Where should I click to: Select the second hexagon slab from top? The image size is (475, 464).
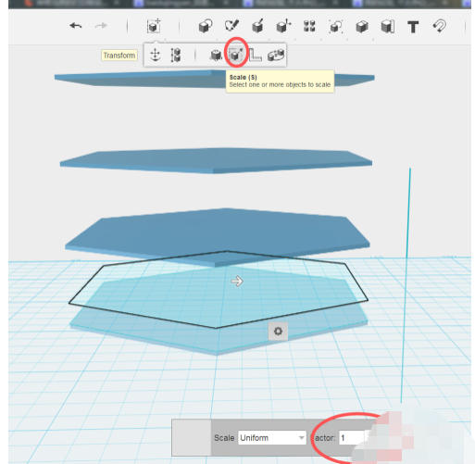coord(216,160)
